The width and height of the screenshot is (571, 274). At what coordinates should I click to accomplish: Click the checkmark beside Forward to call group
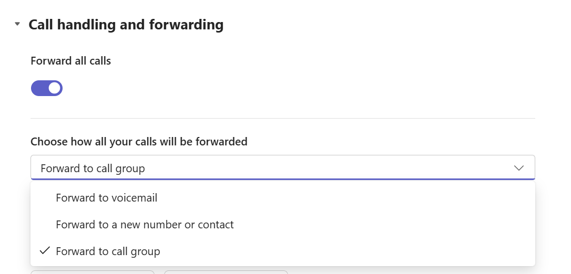(44, 251)
